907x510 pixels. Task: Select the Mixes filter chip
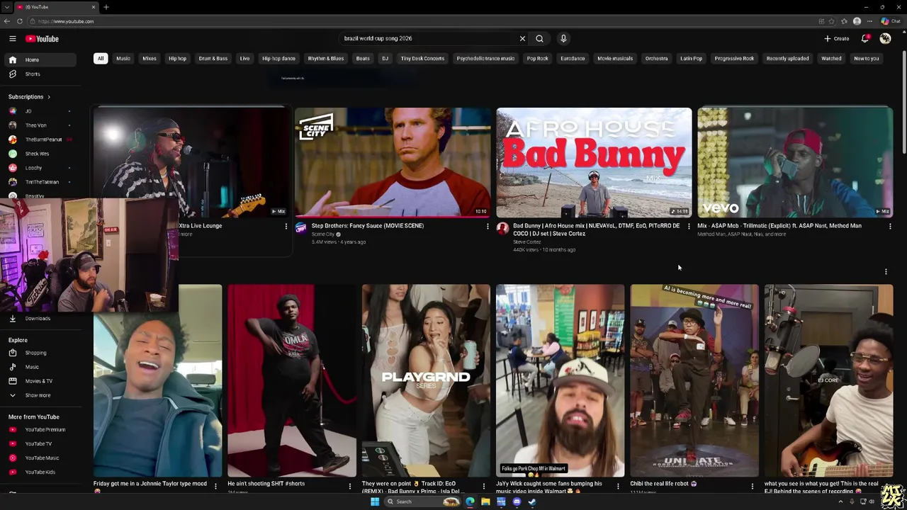point(150,59)
